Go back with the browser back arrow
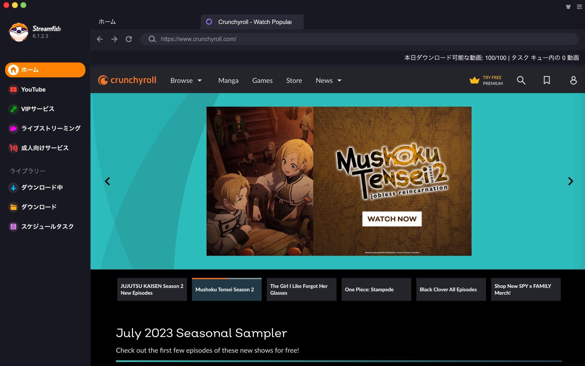The height and width of the screenshot is (366, 585). click(x=100, y=39)
